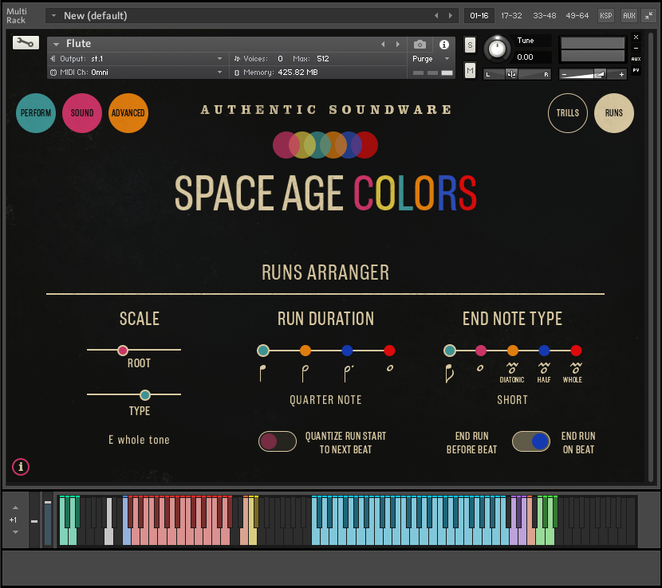Click the wrench edit-instrument icon

pos(26,43)
